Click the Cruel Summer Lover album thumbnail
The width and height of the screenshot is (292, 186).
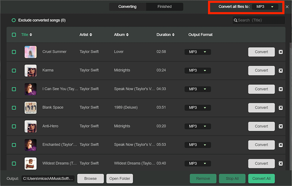(31, 52)
